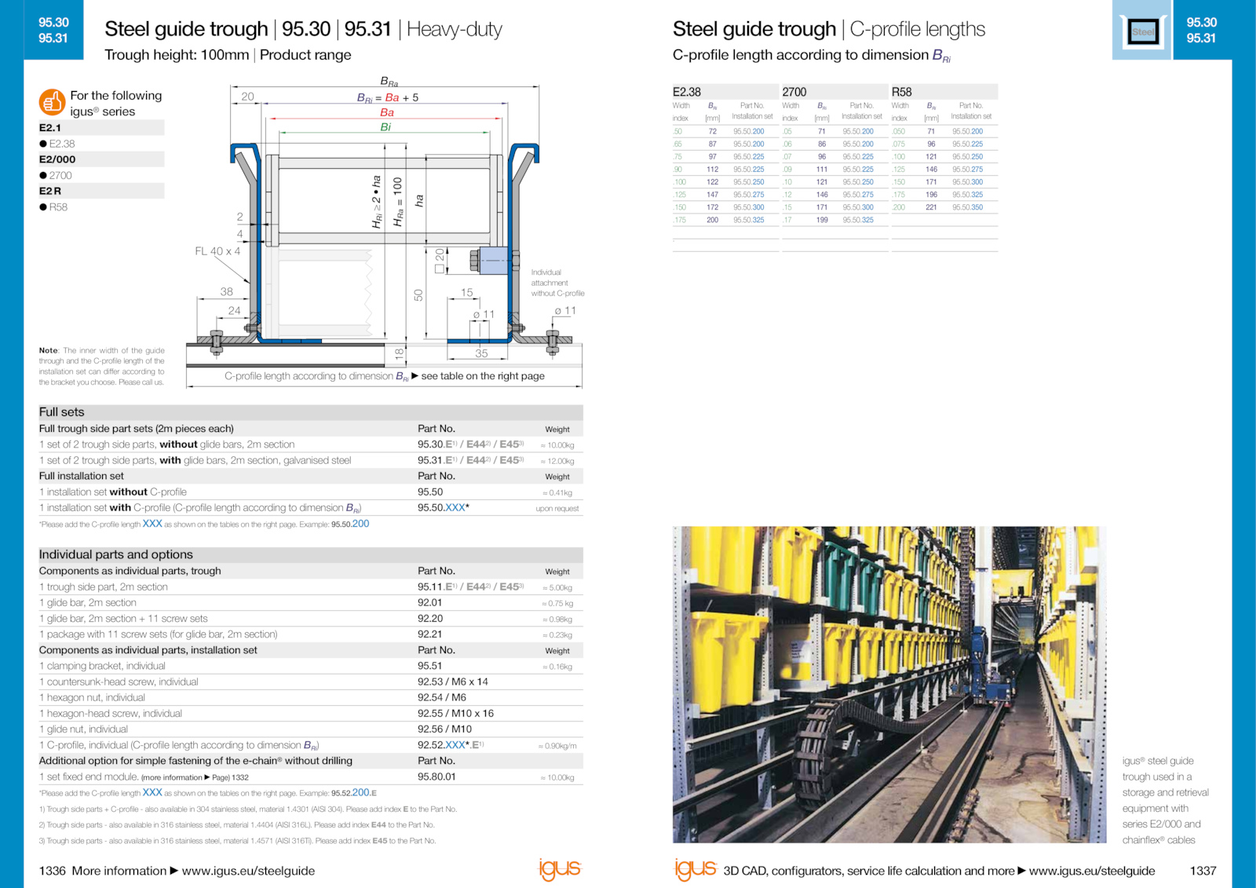Click page number '1336' in footer

53,871
